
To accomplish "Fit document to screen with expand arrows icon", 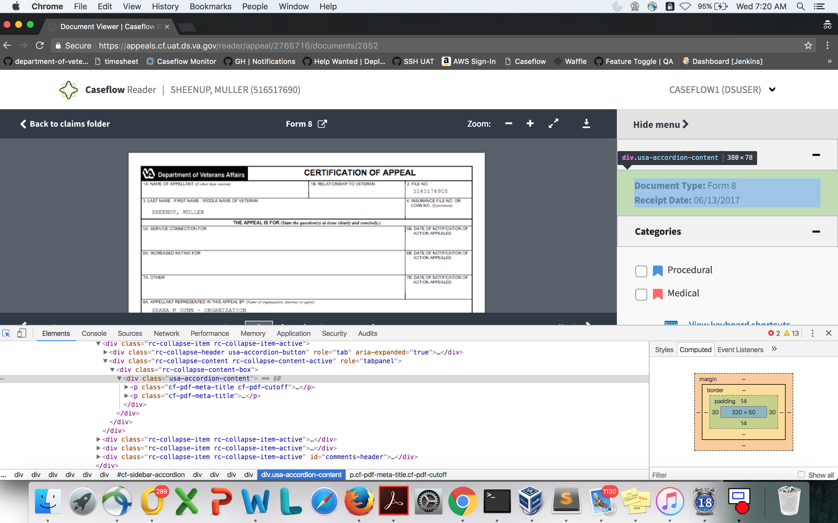I will click(x=553, y=123).
